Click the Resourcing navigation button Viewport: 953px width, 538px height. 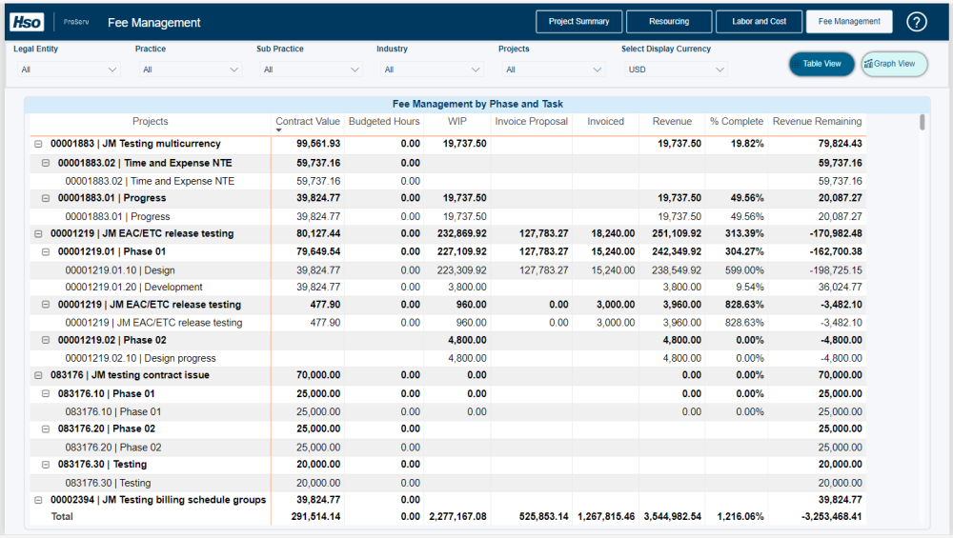click(669, 22)
